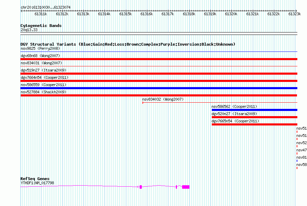307x206 pixels.
Task: Click the blue nsv586559 gain bar
Action: 159,88
